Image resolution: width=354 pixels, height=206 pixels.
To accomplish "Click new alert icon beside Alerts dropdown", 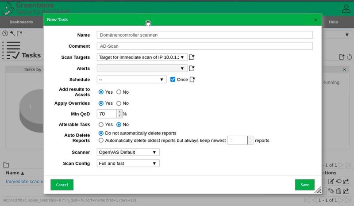I will pos(192,69).
